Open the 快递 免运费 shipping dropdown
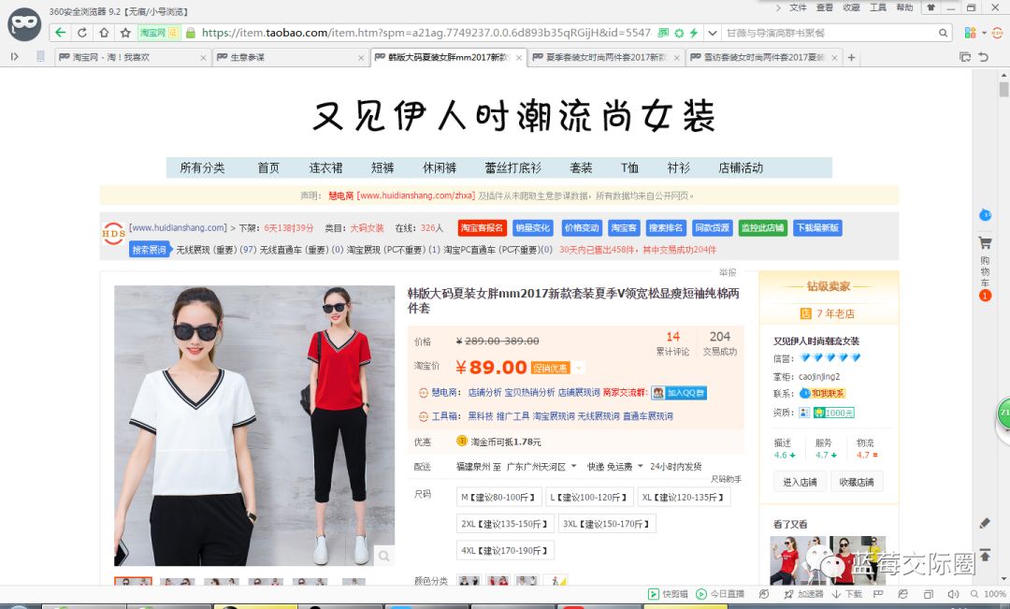 coord(642,467)
